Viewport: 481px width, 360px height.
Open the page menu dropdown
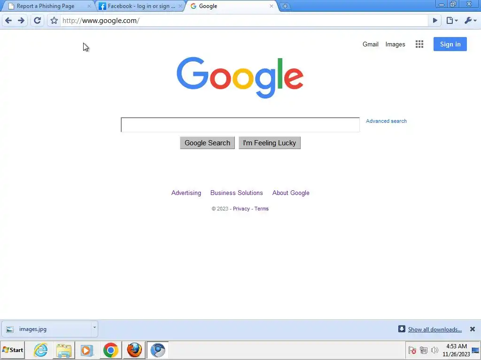click(x=452, y=21)
